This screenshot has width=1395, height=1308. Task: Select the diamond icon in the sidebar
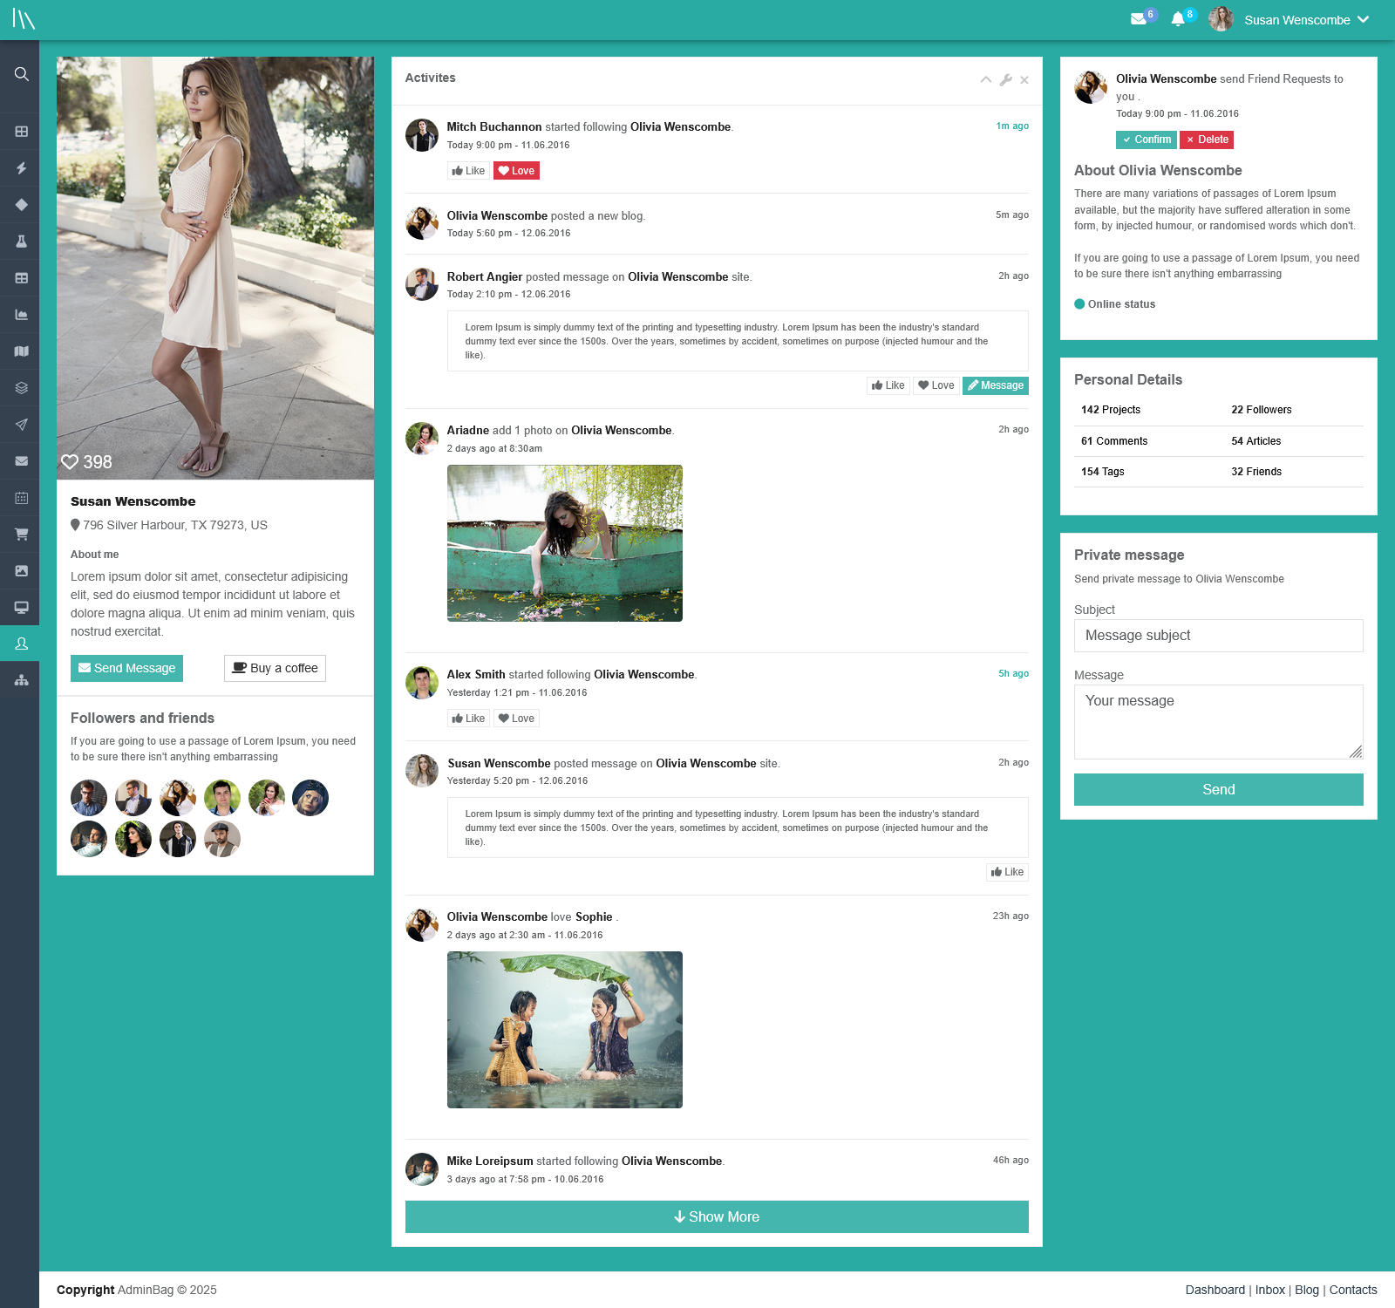pos(22,205)
